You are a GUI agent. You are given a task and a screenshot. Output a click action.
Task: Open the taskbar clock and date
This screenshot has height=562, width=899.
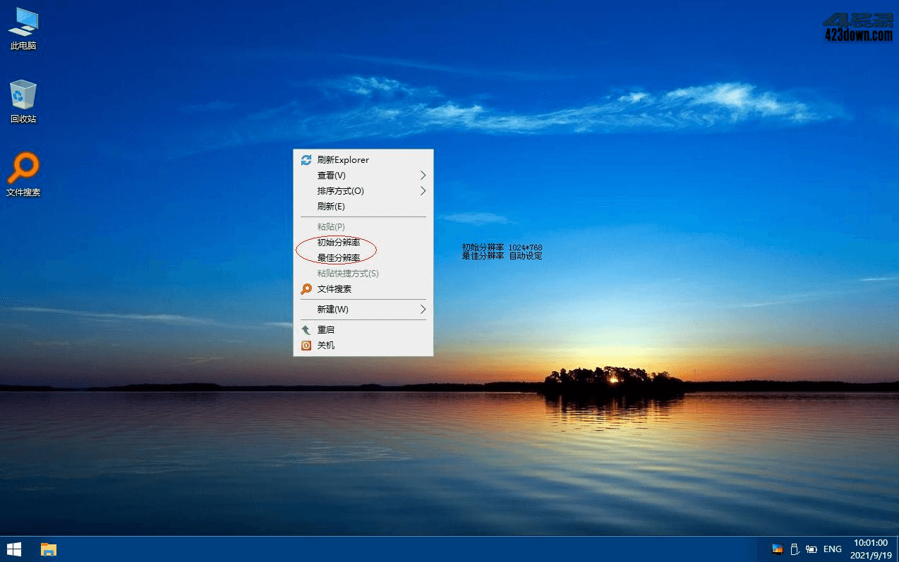[x=870, y=549]
